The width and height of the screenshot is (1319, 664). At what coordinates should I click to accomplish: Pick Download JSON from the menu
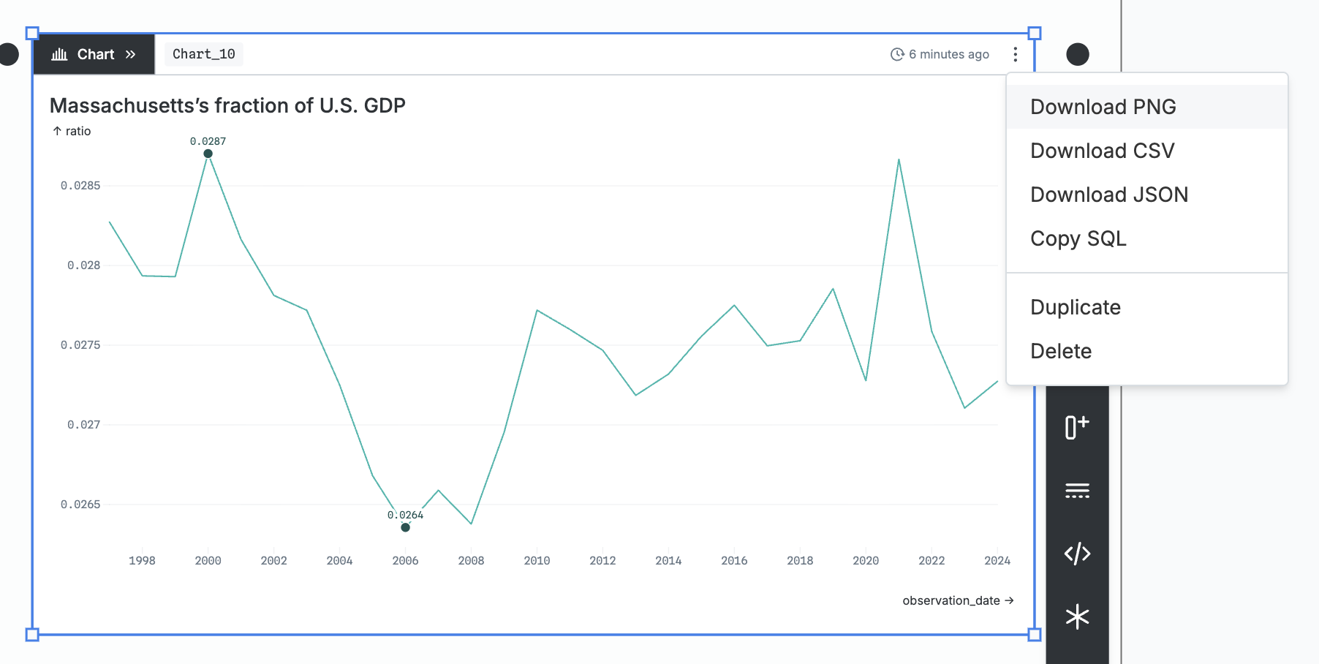1108,195
